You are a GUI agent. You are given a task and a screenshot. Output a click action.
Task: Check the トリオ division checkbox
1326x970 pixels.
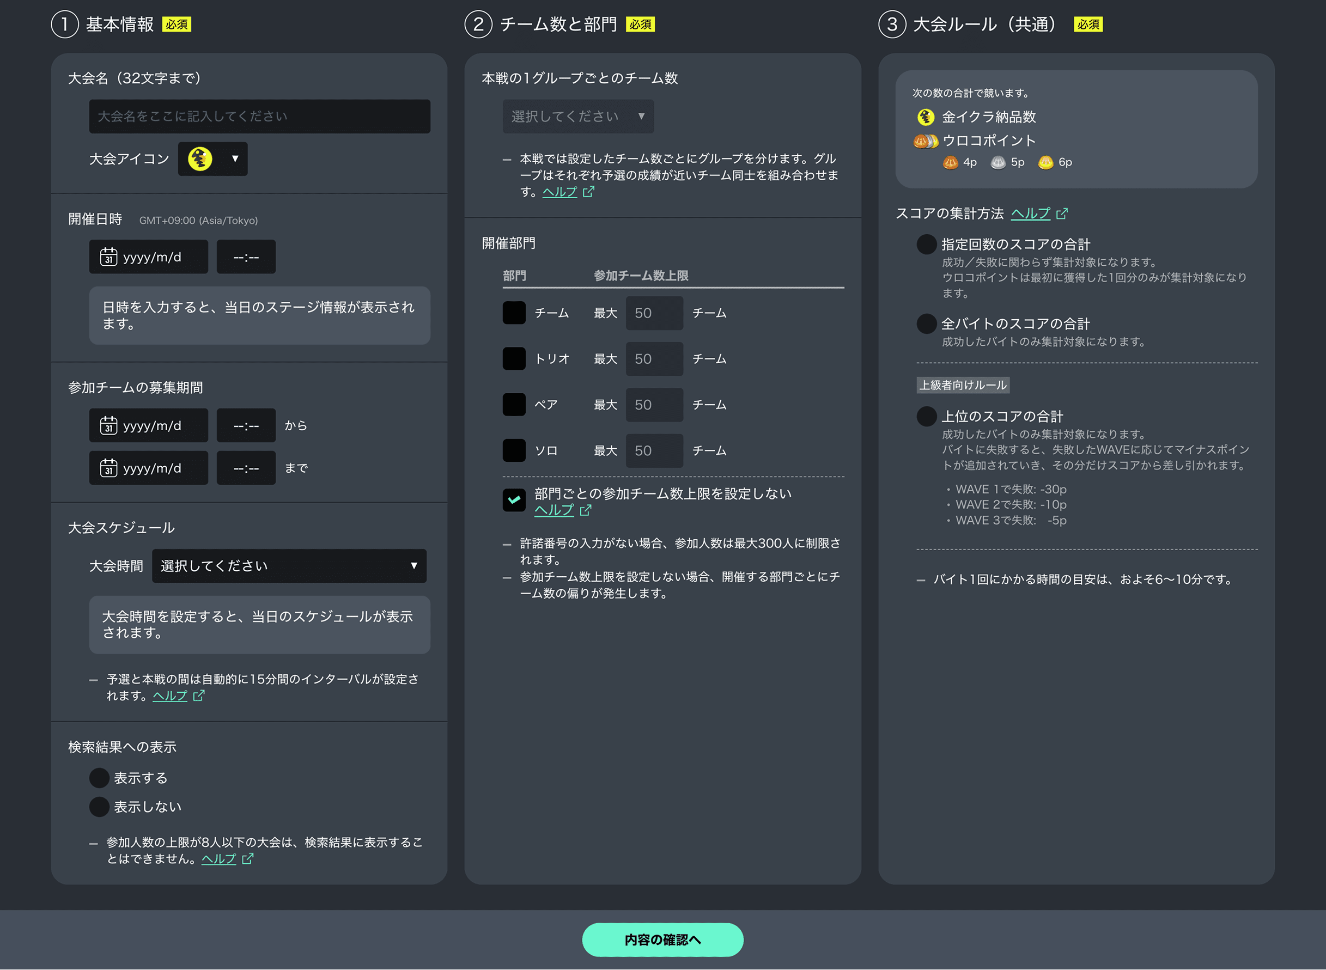point(514,359)
